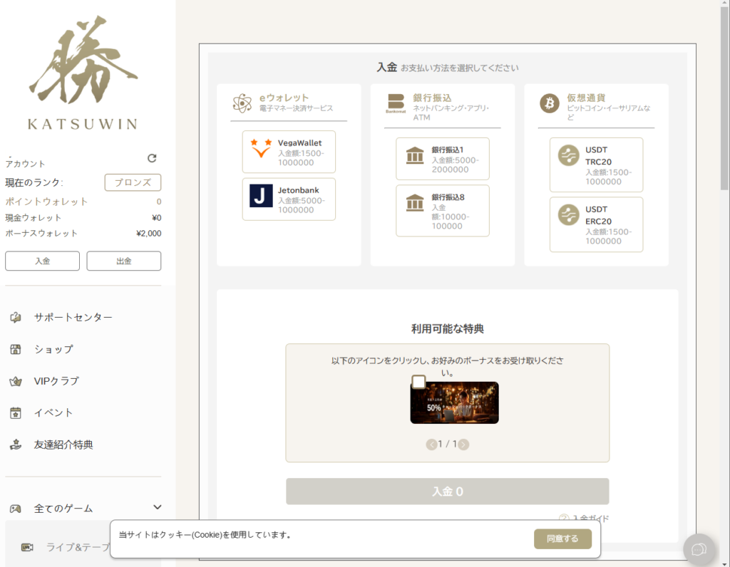Click the 入金 0 submit button
This screenshot has height=567, width=730.
point(448,491)
